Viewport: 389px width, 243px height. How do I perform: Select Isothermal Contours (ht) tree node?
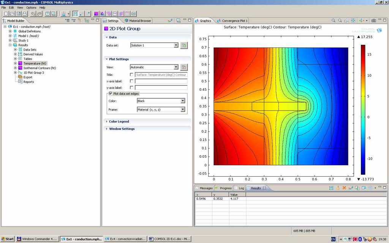point(40,68)
